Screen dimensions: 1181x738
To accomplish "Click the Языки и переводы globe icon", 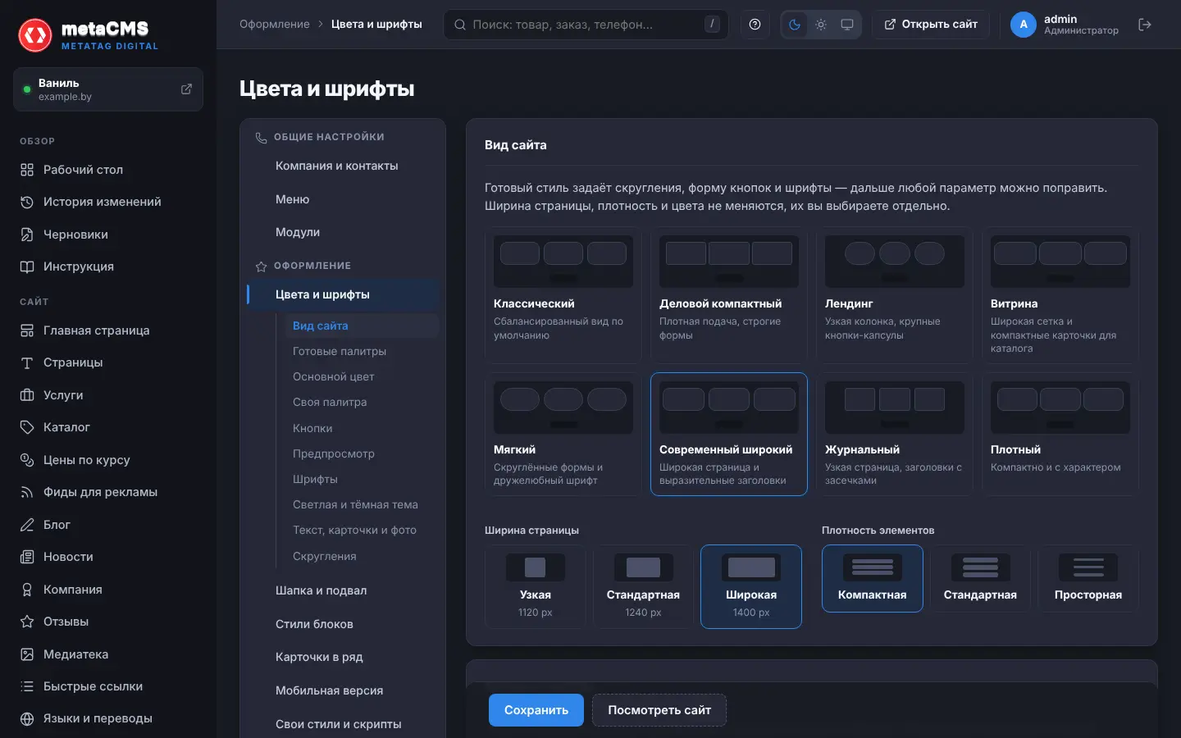I will point(27,719).
